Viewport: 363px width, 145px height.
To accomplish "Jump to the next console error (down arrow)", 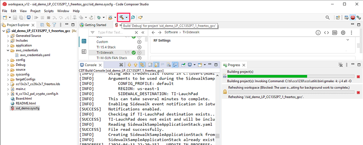I will click(130, 65).
